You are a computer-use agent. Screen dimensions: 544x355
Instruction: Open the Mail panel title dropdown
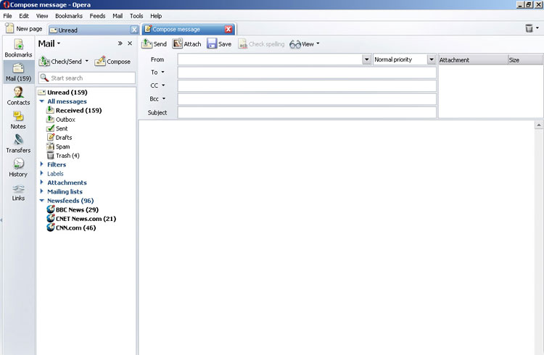pyautogui.click(x=59, y=43)
